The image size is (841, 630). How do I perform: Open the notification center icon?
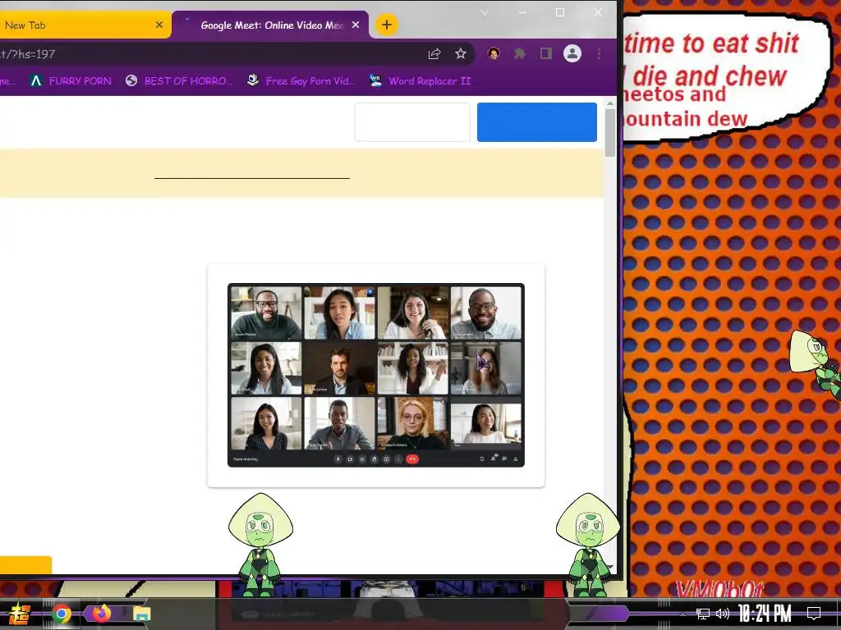[x=814, y=614]
